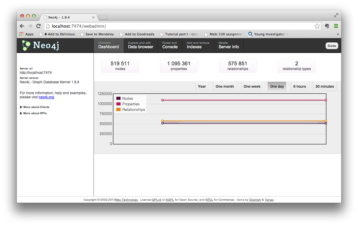Click the Properties line right end point

(326, 100)
